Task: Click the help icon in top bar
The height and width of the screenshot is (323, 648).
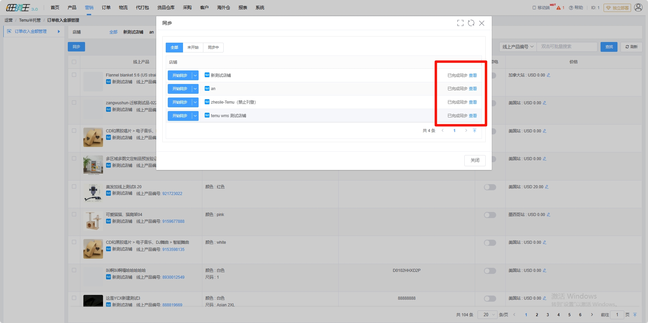Action: click(571, 8)
